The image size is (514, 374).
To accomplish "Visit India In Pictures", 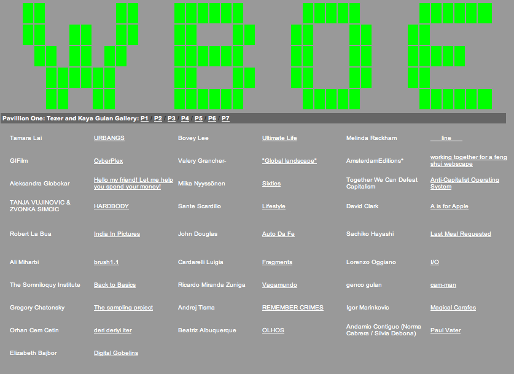I will tap(117, 234).
